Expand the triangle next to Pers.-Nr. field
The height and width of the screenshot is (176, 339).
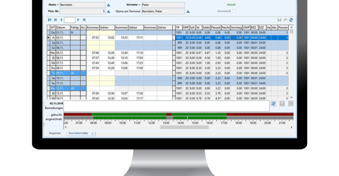[x=108, y=11]
